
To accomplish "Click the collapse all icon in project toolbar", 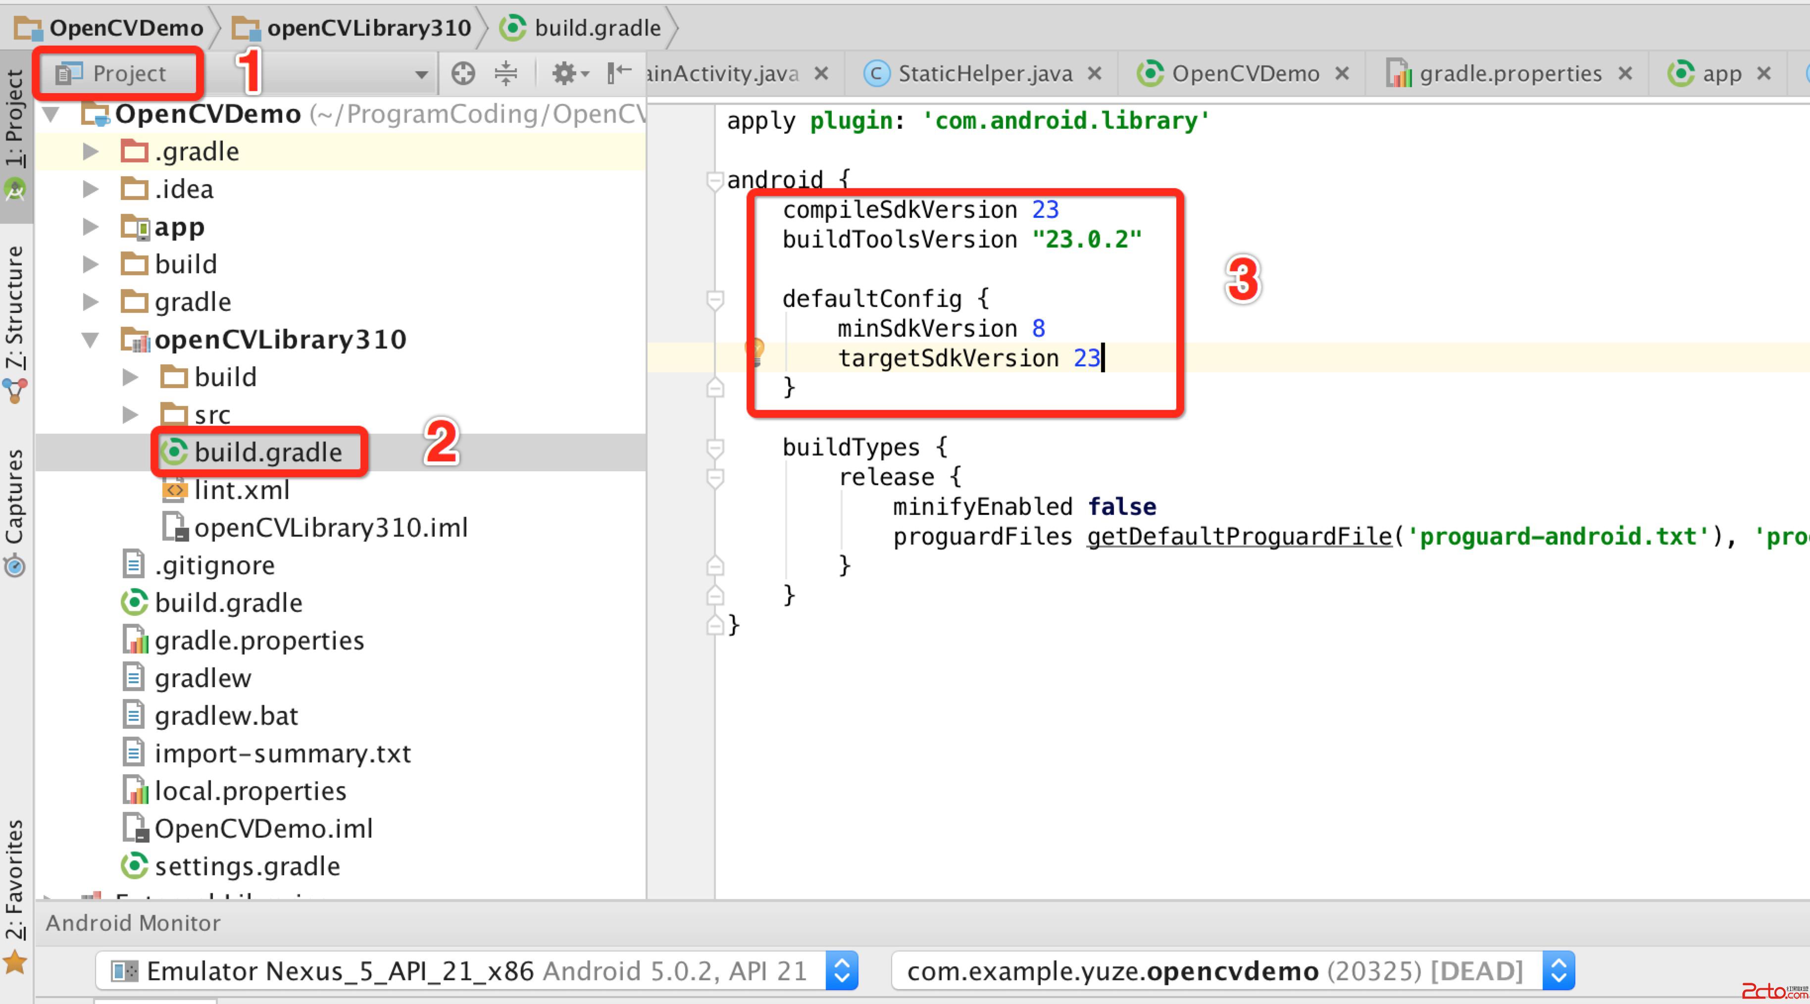I will pyautogui.click(x=506, y=73).
